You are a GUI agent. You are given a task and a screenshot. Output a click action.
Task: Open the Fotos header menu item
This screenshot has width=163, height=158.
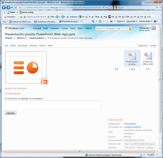click(x=73, y=28)
